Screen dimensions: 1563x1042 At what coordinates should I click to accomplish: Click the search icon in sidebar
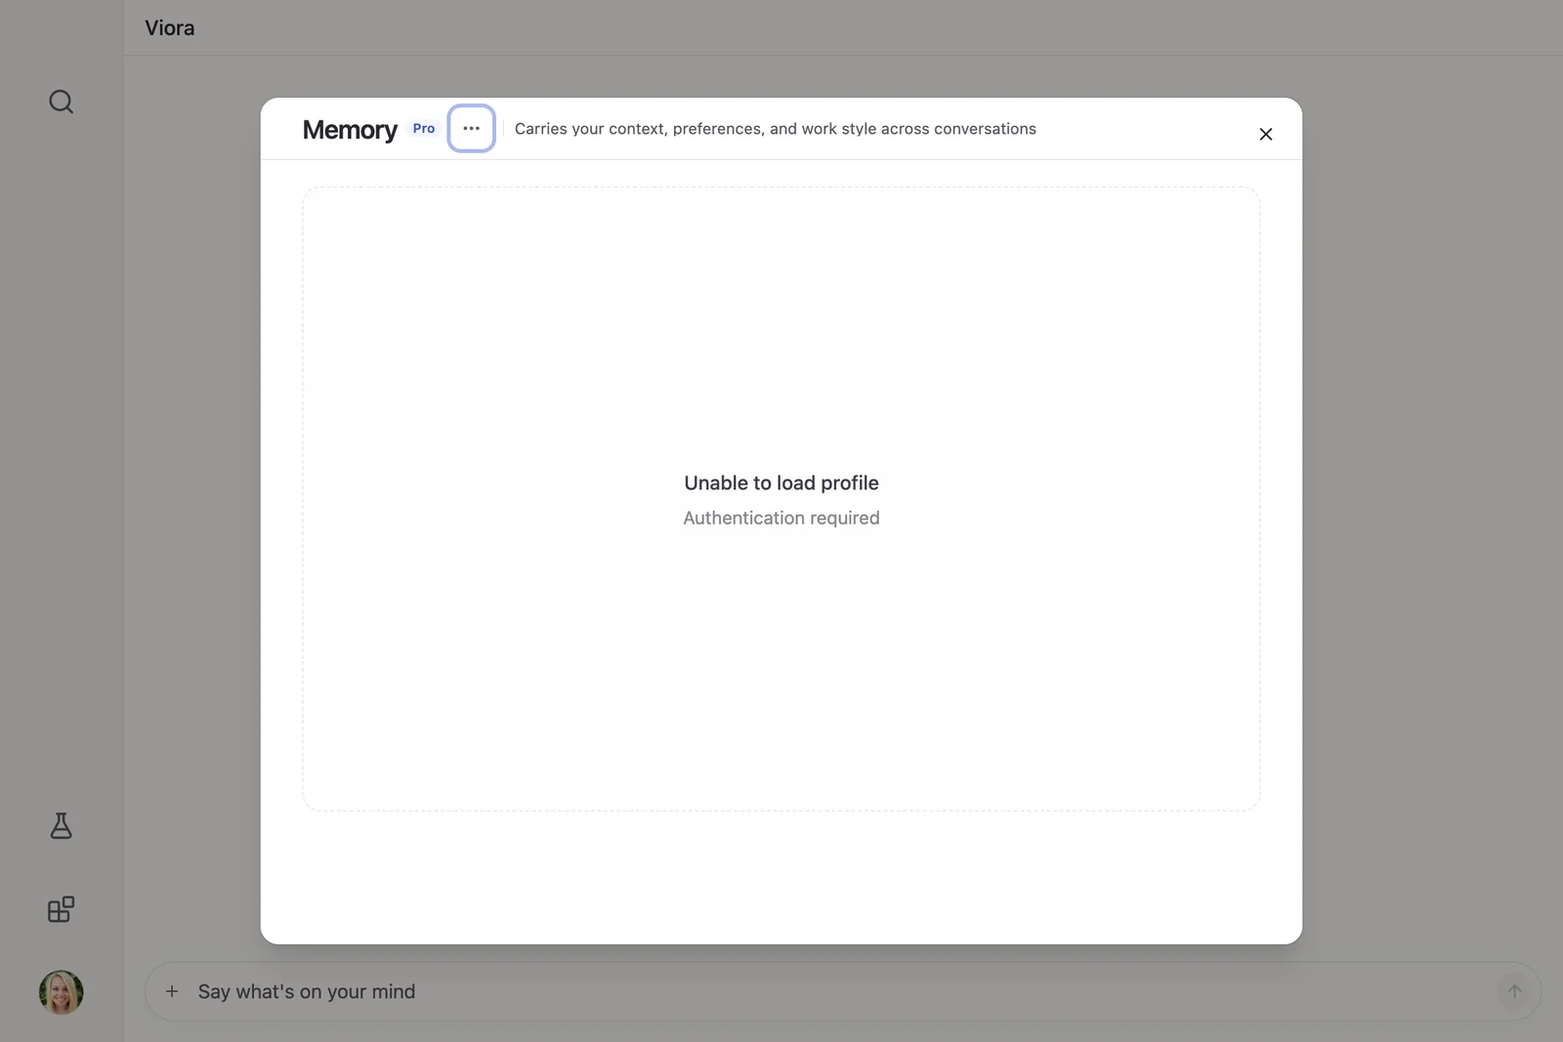click(x=61, y=102)
